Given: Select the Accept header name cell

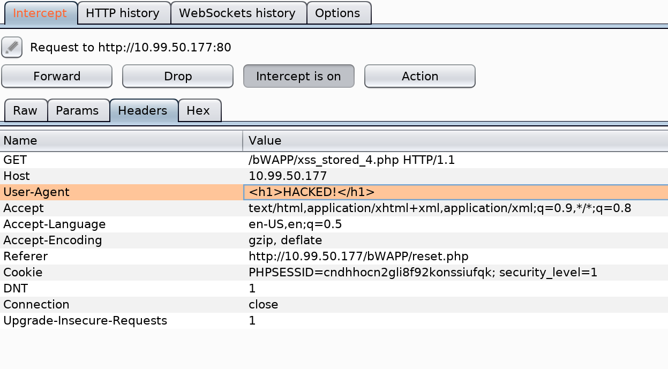Looking at the screenshot, I should tap(122, 208).
